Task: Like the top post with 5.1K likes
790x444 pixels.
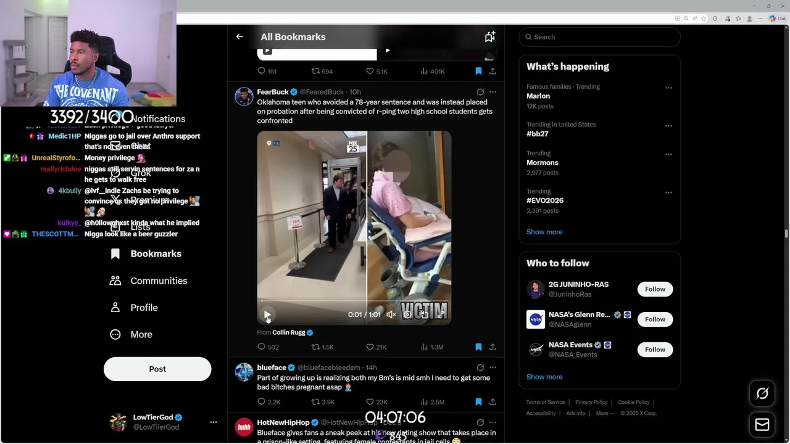Action: pyautogui.click(x=376, y=72)
